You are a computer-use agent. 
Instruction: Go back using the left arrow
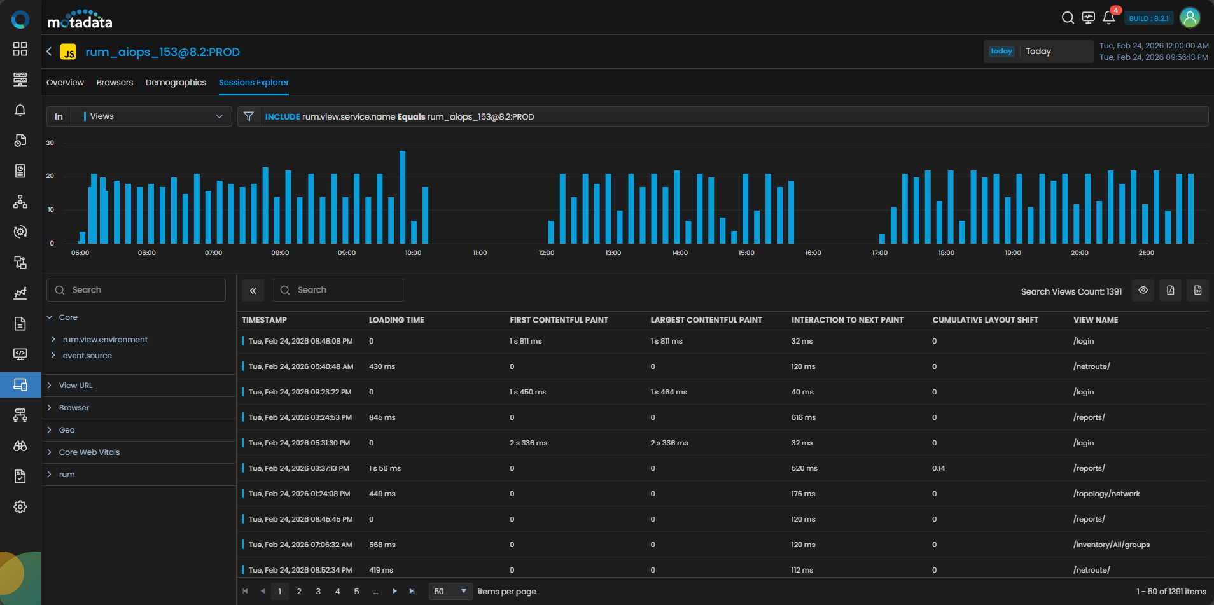point(49,52)
